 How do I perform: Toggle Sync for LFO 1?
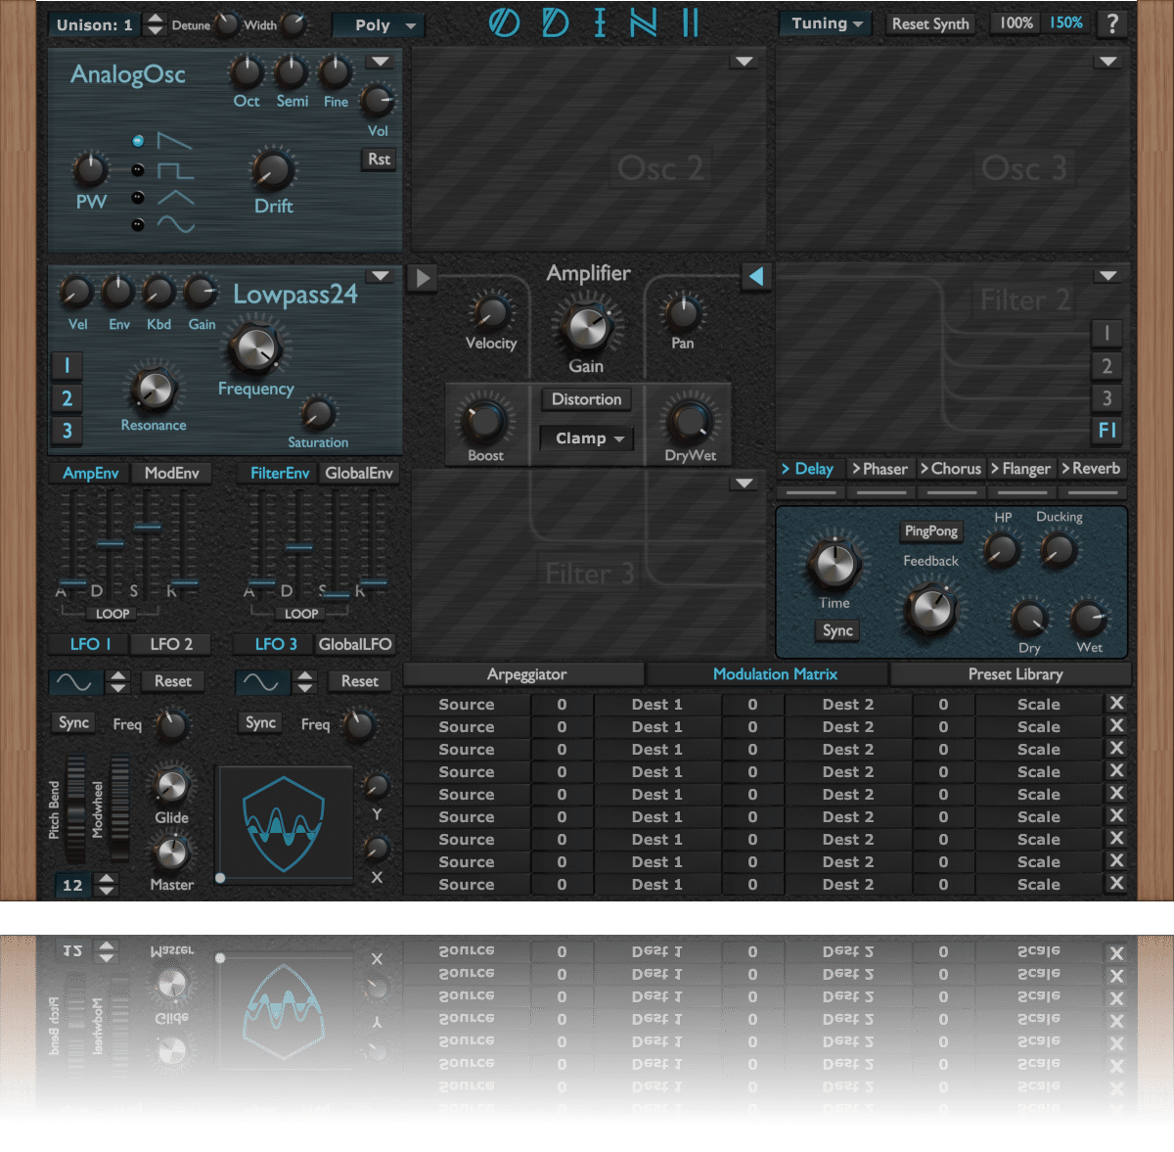point(73,722)
